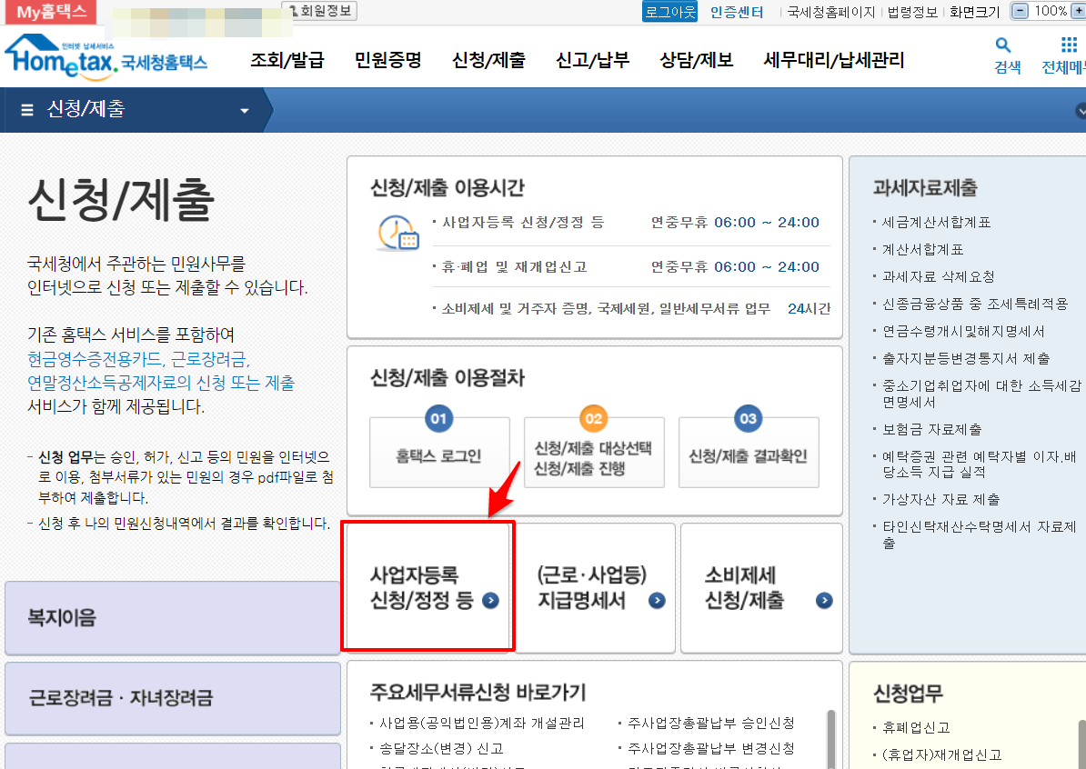
Task: Open 계산서합계표 link
Action: pos(922,249)
